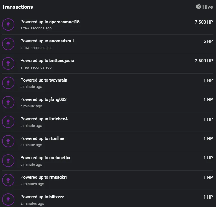Click the 7.500 HP amount
The image size is (216, 207).
(204, 22)
